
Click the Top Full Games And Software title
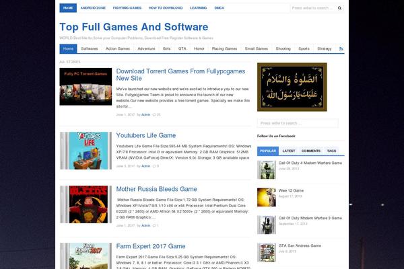134,27
